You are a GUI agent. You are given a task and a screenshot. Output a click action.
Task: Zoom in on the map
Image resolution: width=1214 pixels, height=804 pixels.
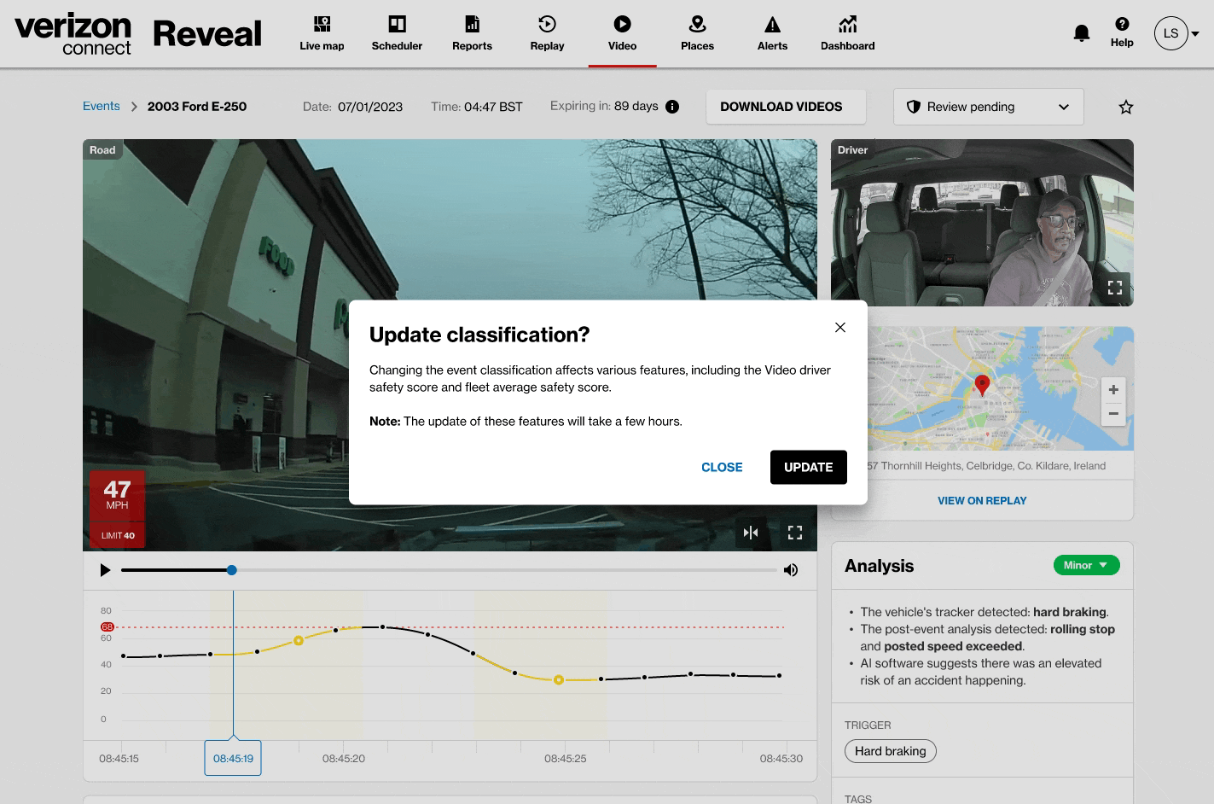pyautogui.click(x=1113, y=389)
